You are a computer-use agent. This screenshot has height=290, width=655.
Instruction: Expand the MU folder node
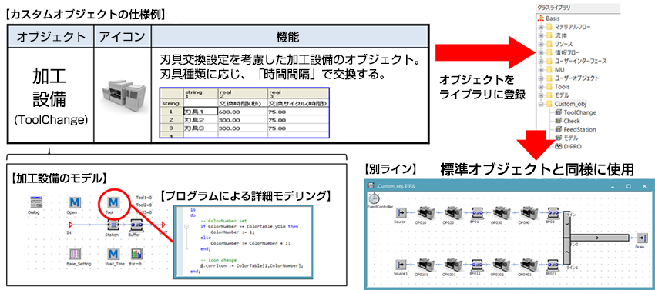pyautogui.click(x=541, y=70)
